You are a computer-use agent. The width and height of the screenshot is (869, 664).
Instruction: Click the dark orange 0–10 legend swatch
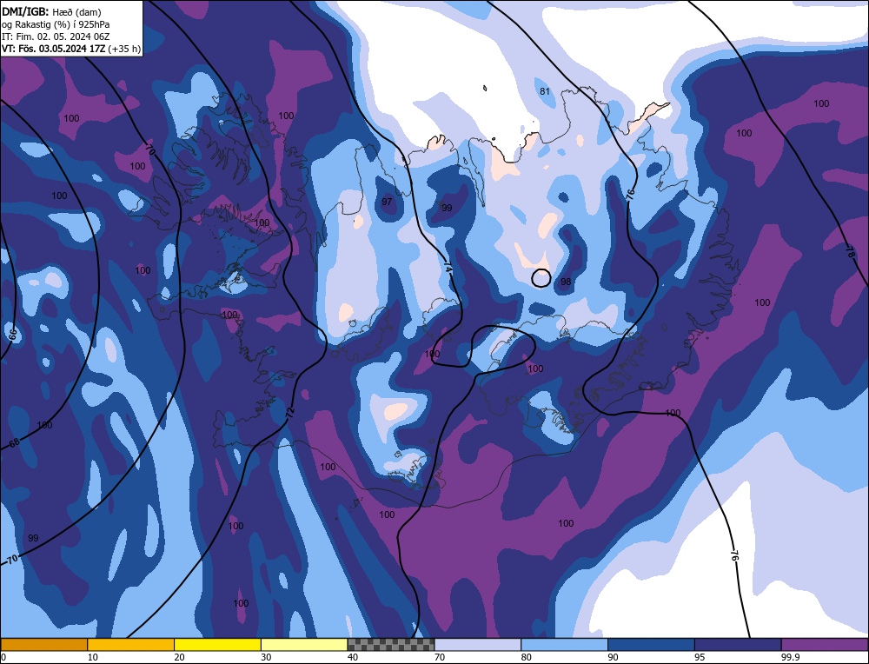tap(43, 644)
